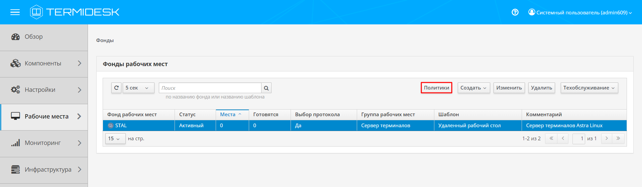
Task: Open the help question mark icon
Action: click(515, 12)
